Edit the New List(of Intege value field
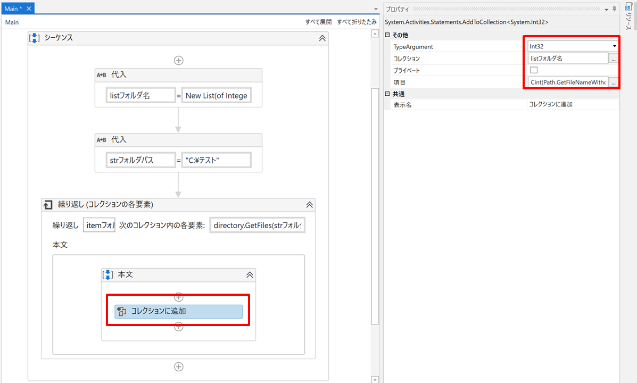The image size is (637, 383). [216, 95]
